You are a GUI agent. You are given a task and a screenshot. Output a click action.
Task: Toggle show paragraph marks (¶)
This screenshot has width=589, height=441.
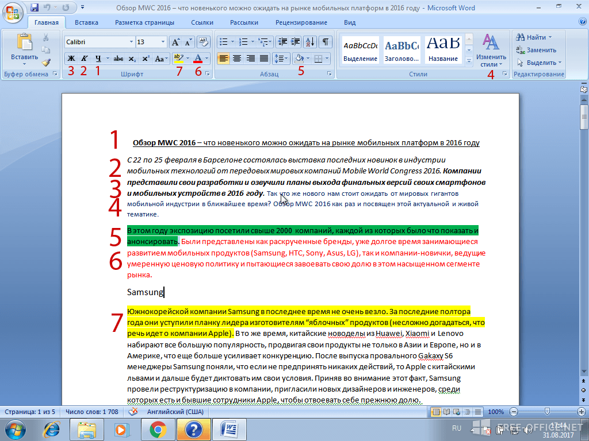326,42
